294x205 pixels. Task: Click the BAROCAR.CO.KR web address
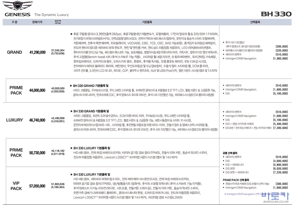pos(276,202)
